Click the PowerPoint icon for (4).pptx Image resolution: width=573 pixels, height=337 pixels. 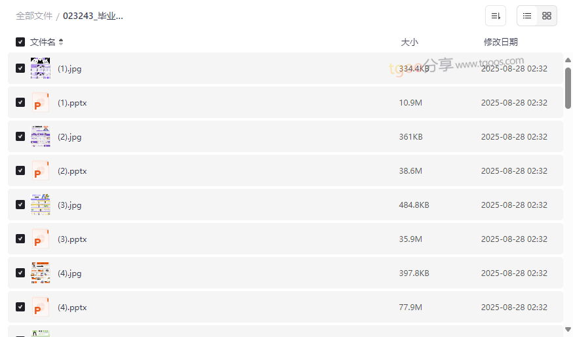pos(41,307)
